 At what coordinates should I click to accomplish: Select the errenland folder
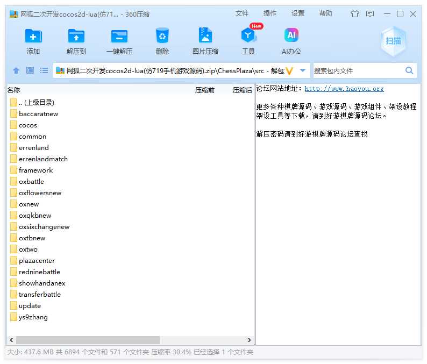click(30, 148)
